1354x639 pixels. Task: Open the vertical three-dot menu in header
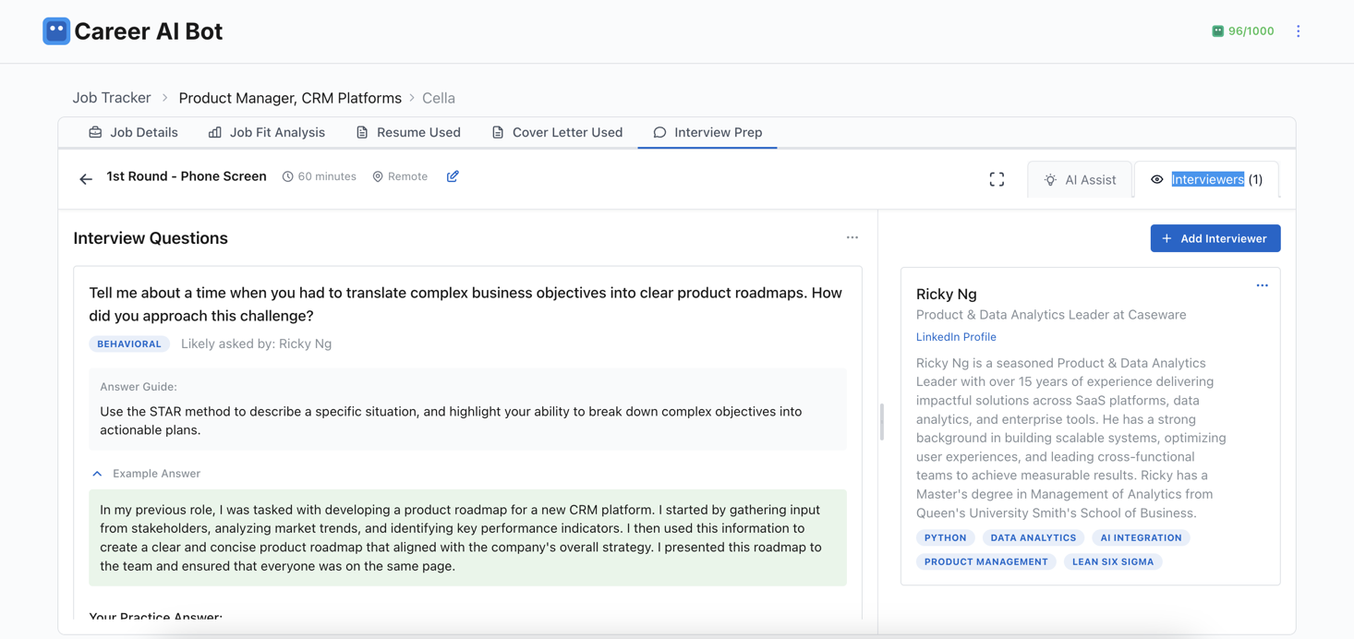click(x=1298, y=31)
